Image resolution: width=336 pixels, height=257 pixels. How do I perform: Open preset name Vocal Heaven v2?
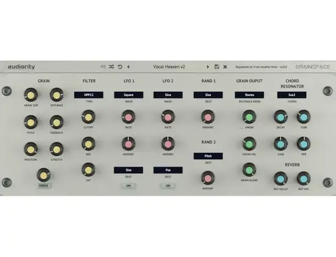pos(169,67)
